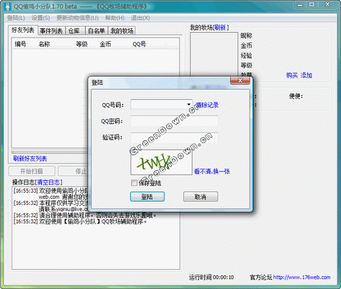Viewport: 341px width, 289px height.
Task: Click into the 验证码 field
Action: tap(175, 137)
